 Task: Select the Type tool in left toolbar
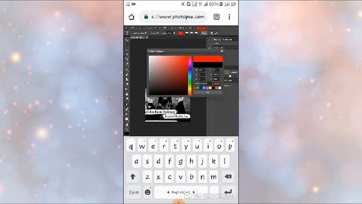pyautogui.click(x=127, y=104)
